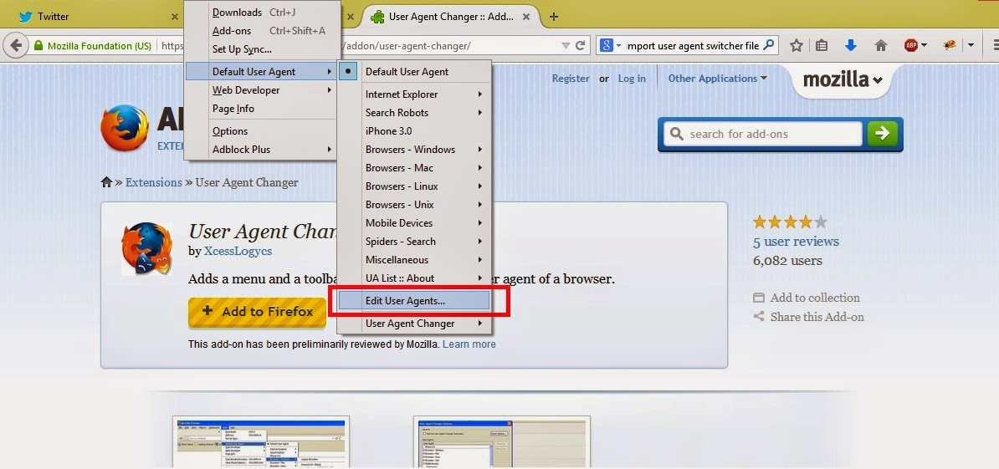
Task: Click the Add to collection link
Action: 815,298
